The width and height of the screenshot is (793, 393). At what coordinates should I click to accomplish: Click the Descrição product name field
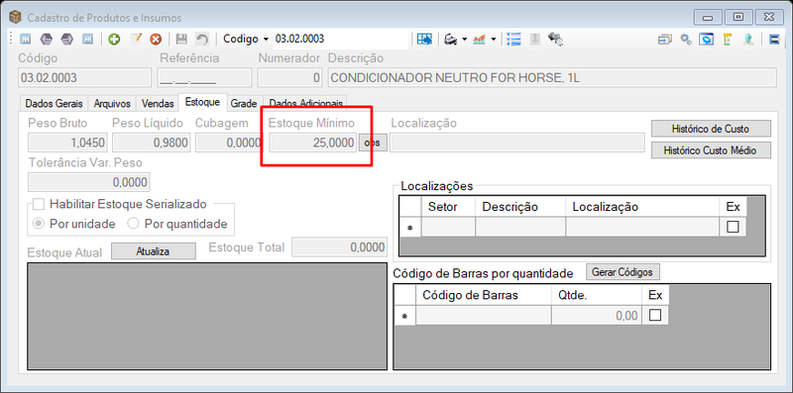(552, 78)
